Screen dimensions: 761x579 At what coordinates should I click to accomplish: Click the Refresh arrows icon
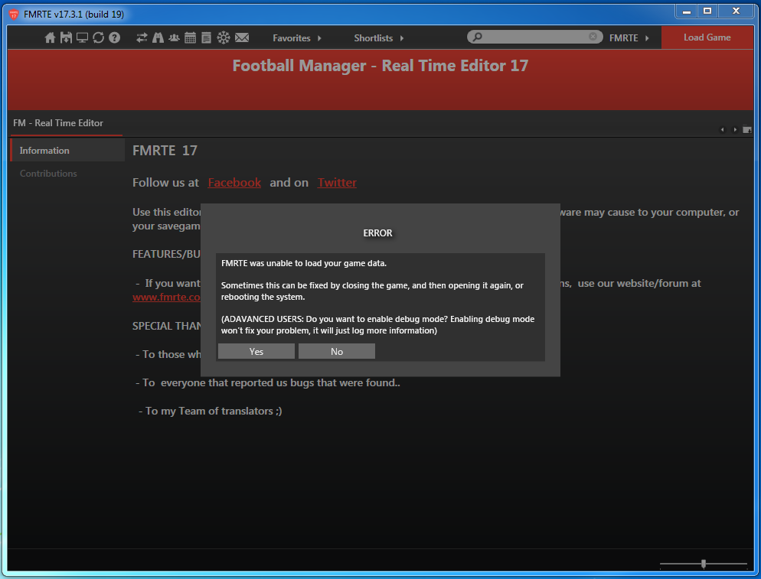click(98, 37)
